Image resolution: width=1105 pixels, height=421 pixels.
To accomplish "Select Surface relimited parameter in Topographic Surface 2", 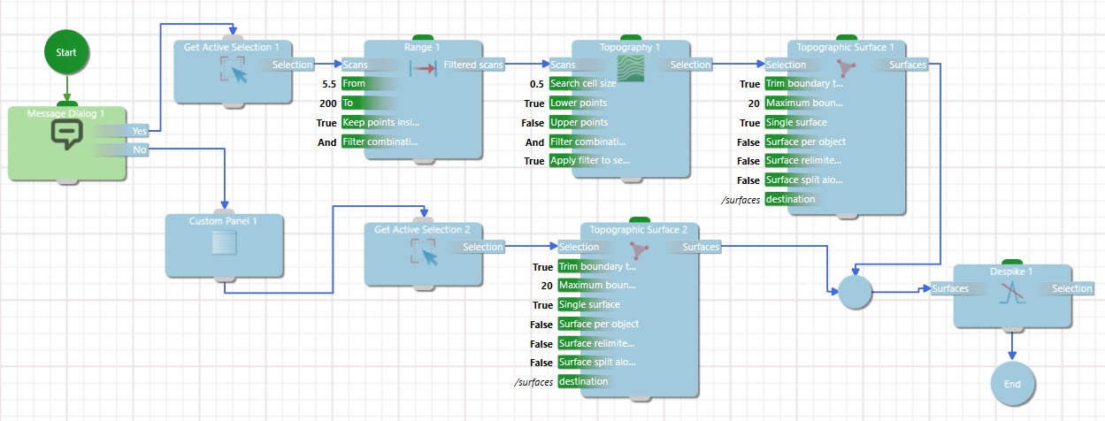I will click(597, 343).
